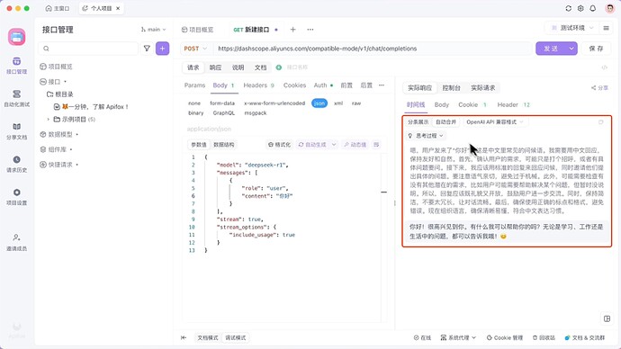The height and width of the screenshot is (349, 621).
Task: Open request tabs ellipsis after 后置
Action: (x=382, y=85)
